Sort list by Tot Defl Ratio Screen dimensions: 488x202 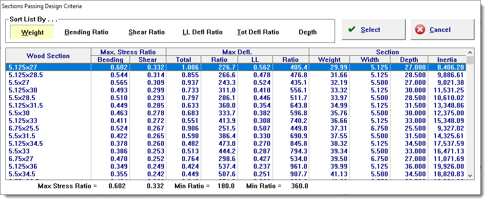coord(258,32)
